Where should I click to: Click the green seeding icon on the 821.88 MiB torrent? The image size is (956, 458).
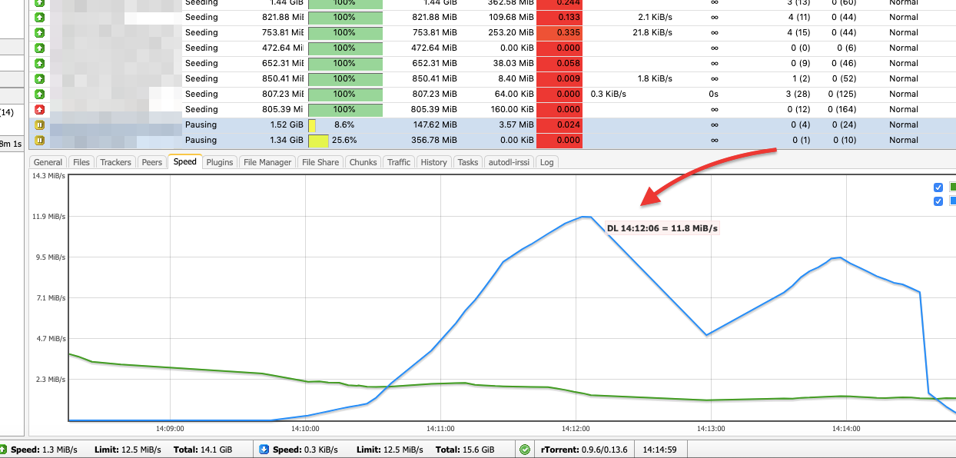40,17
